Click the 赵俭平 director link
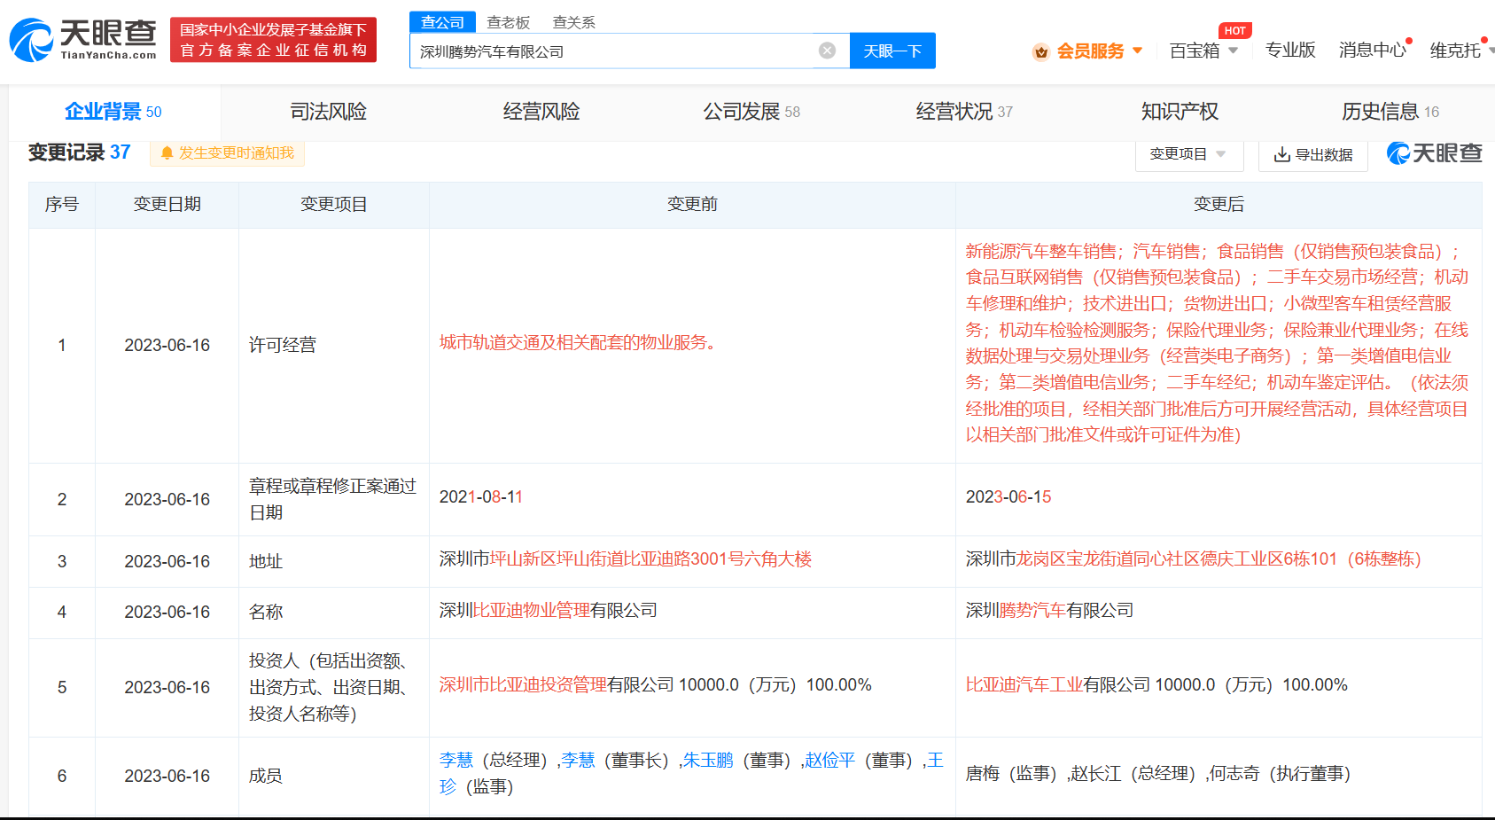Image resolution: width=1495 pixels, height=820 pixels. tap(830, 761)
